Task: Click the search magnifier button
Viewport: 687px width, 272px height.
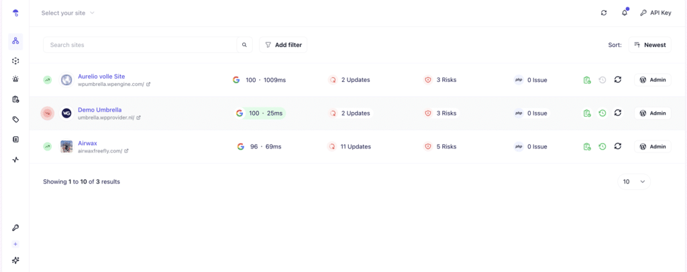Action: coord(245,45)
